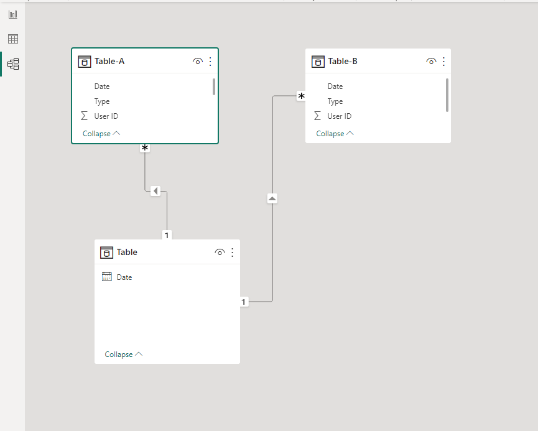Switch to Report view in sidebar
538x431 pixels.
pos(12,14)
